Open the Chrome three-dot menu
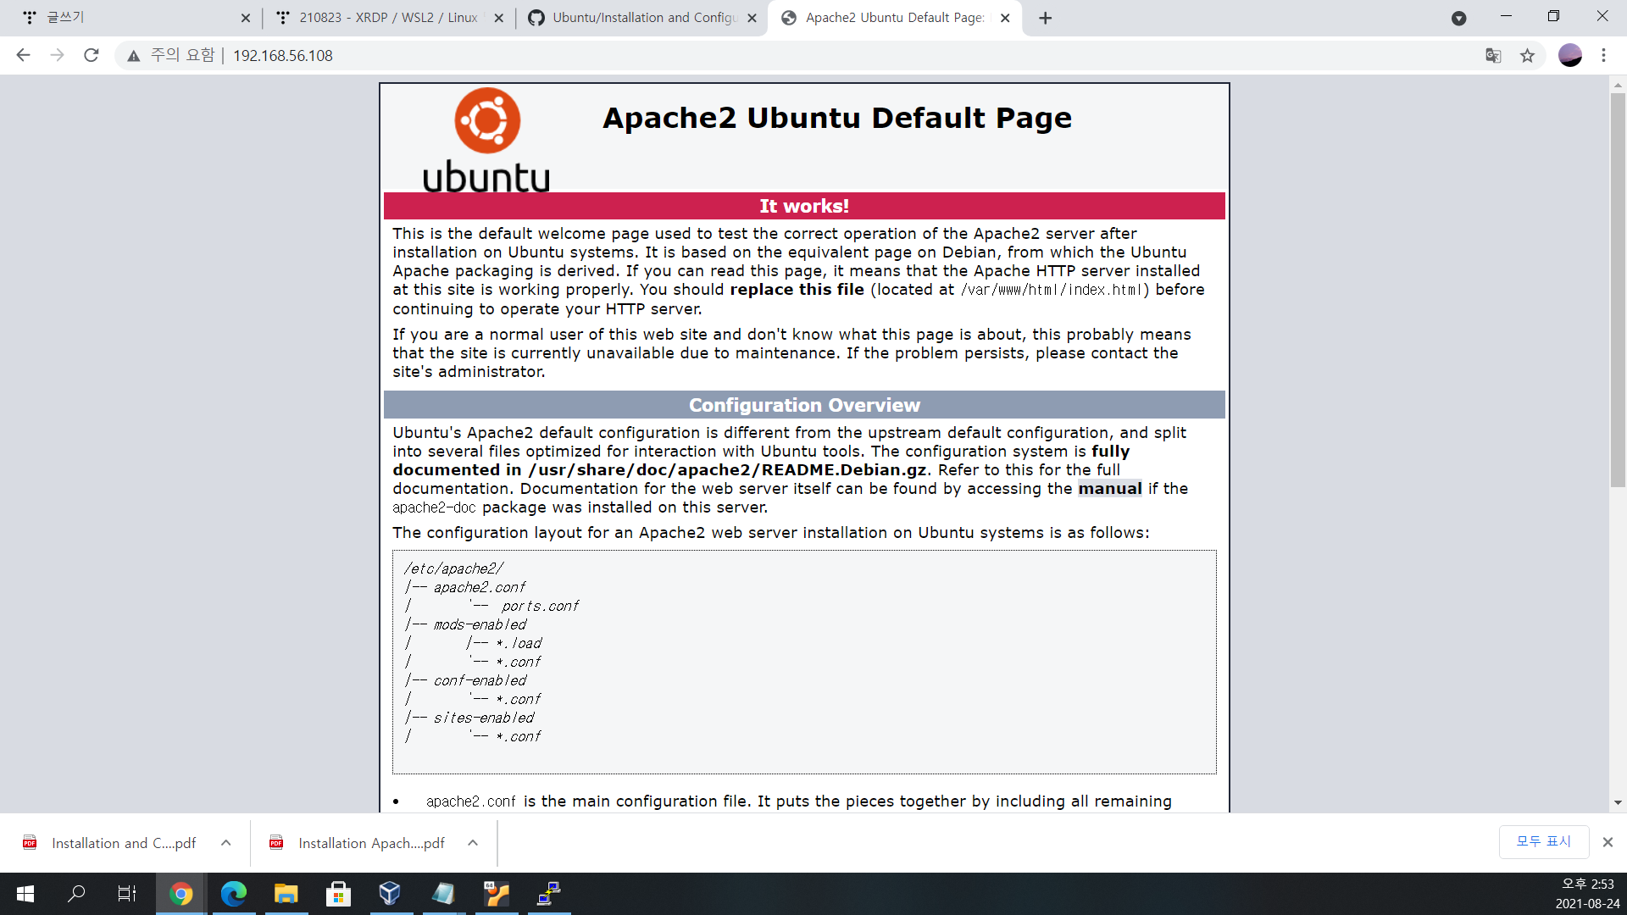This screenshot has height=915, width=1627. click(x=1603, y=55)
